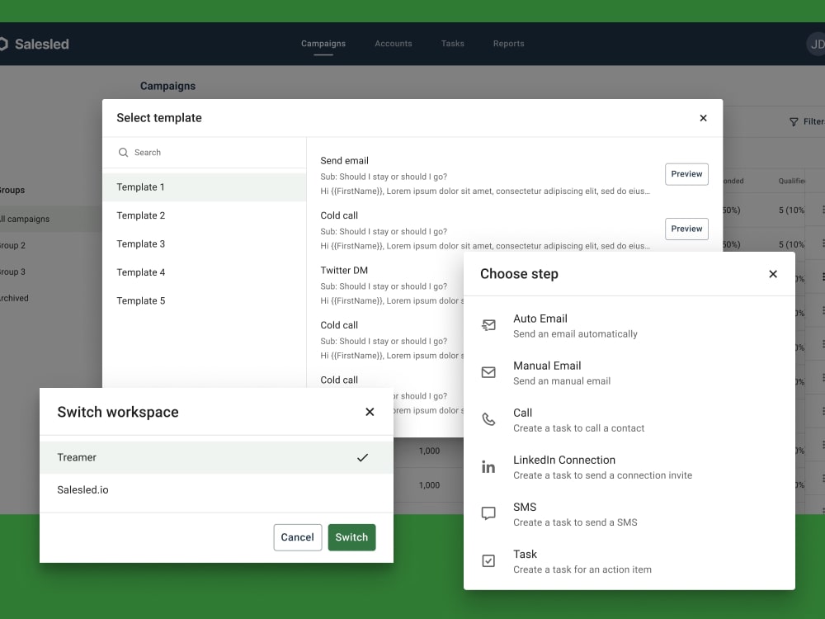Choose the Manual Email step label
825x619 pixels.
[547, 366]
